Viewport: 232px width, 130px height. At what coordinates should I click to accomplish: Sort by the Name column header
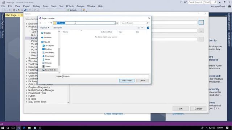click(66, 32)
